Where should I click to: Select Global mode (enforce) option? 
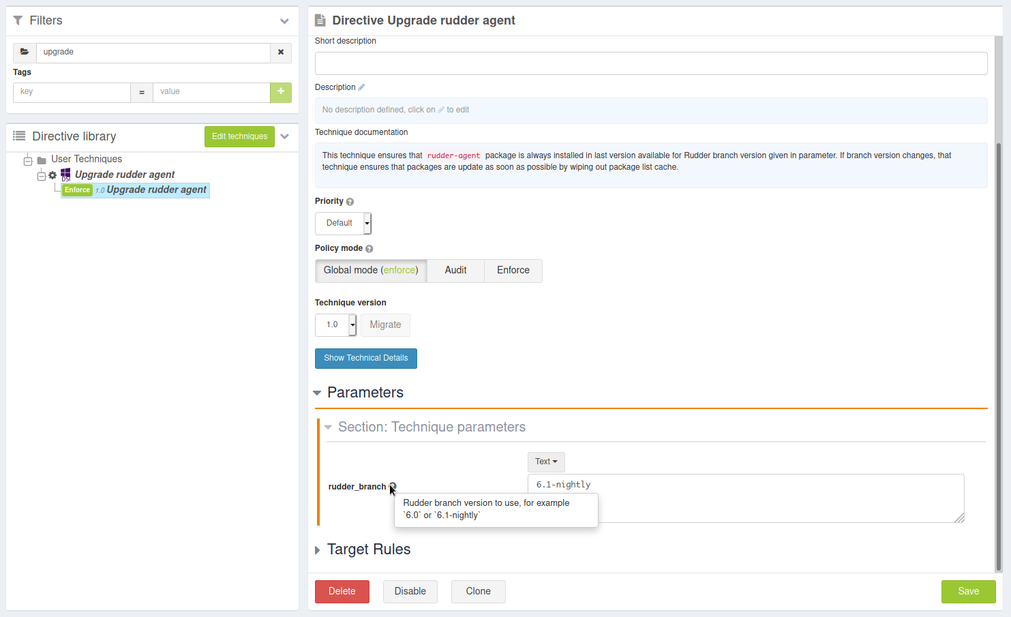[371, 271]
